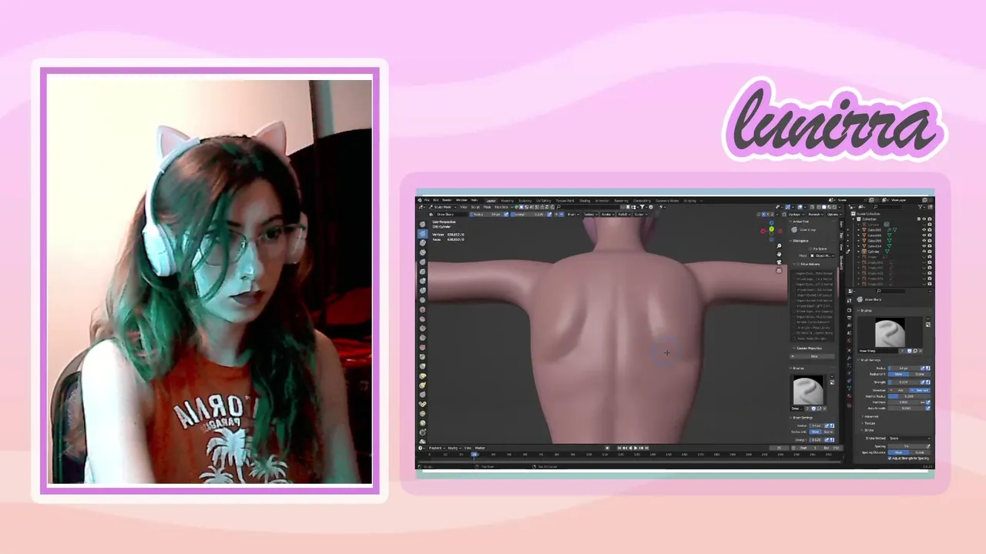986x554 pixels.
Task: Open timeline Playback popover
Action: click(435, 448)
